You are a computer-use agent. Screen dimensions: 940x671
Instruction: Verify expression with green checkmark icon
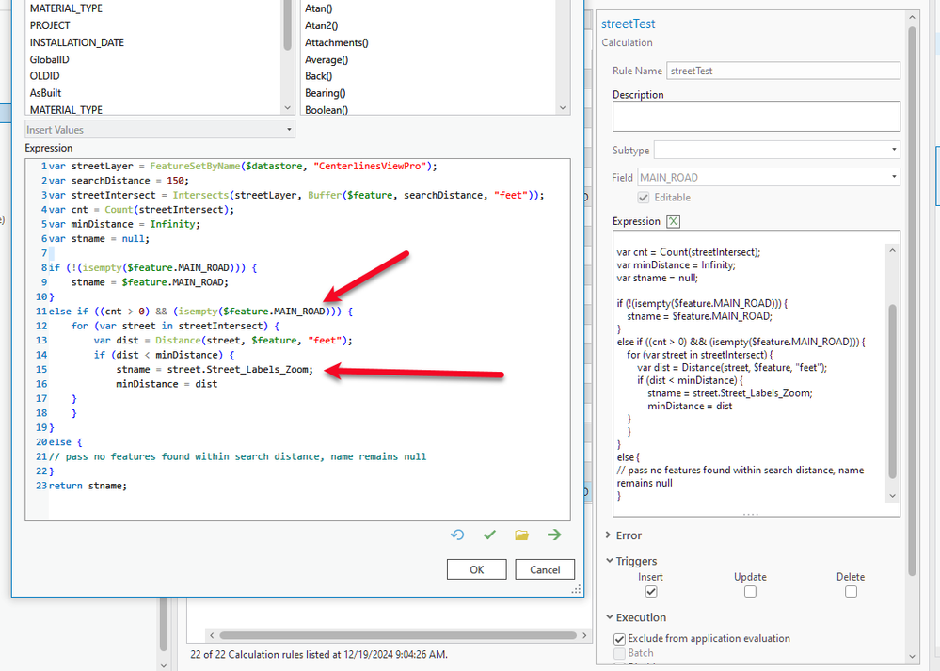pos(490,535)
